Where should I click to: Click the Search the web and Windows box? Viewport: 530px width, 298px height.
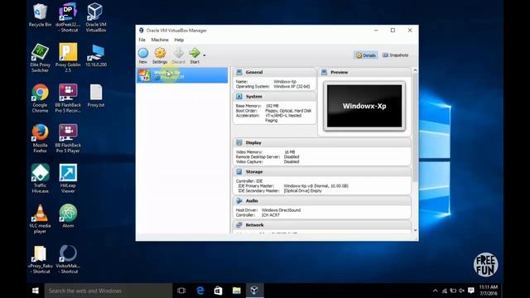[x=108, y=291]
